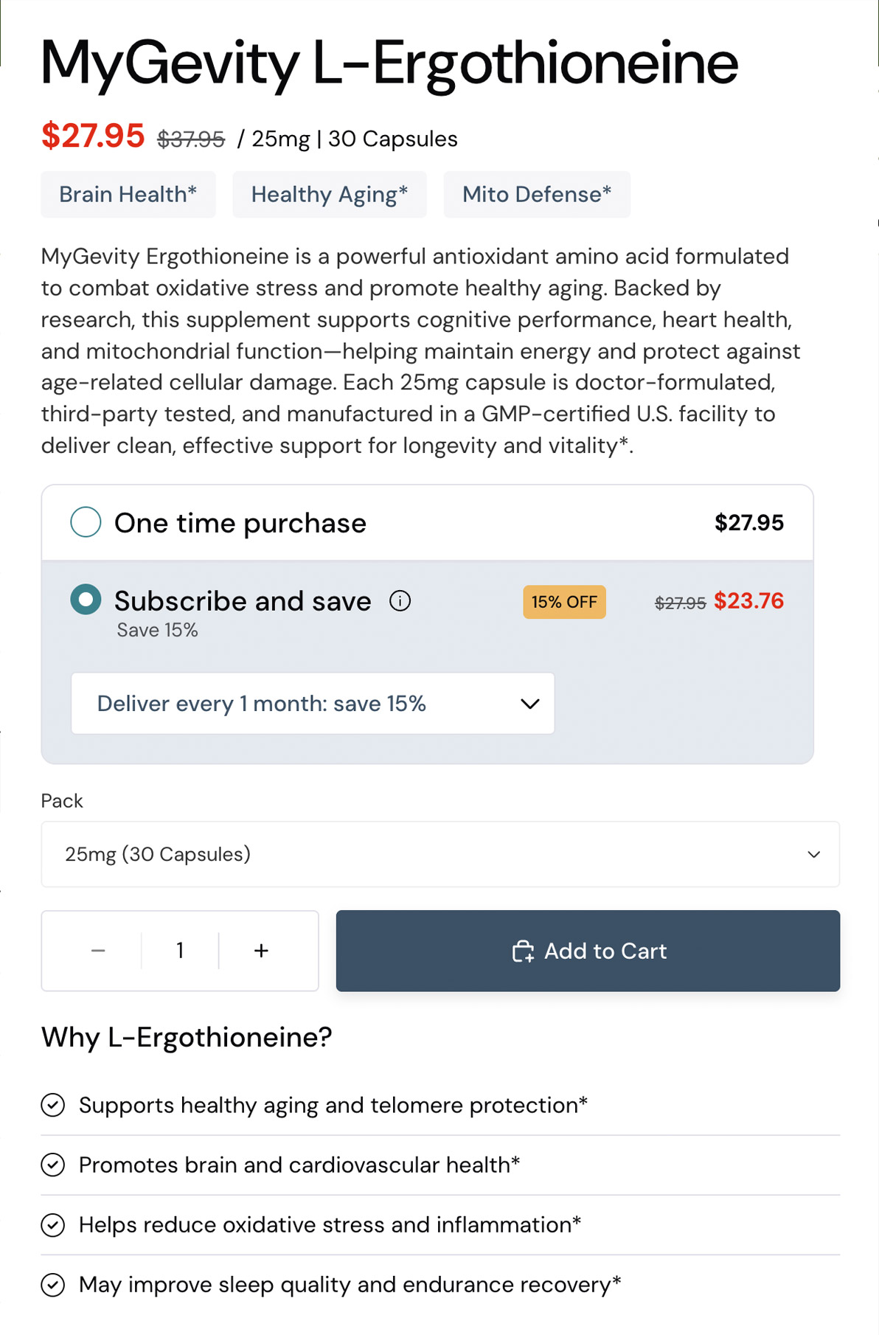This screenshot has height=1335, width=879.
Task: Click the Healthy Aging tag
Action: [330, 195]
